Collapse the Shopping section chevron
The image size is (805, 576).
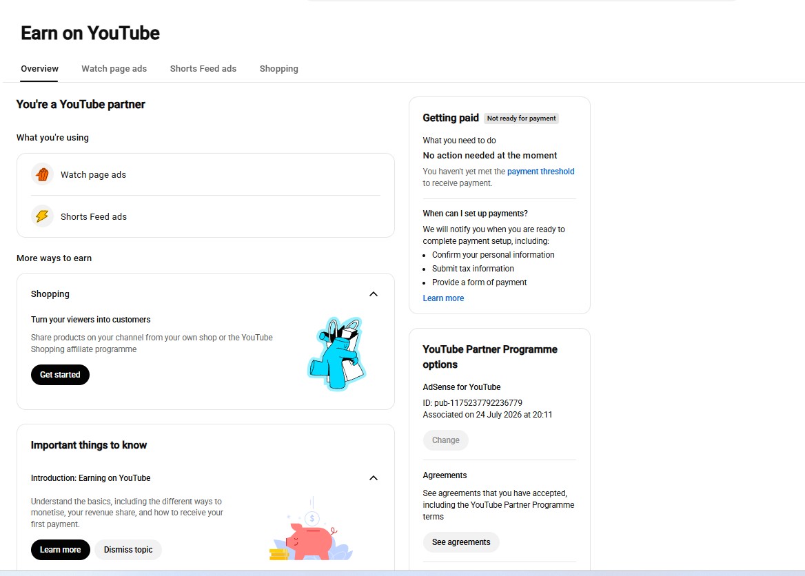[x=374, y=294]
